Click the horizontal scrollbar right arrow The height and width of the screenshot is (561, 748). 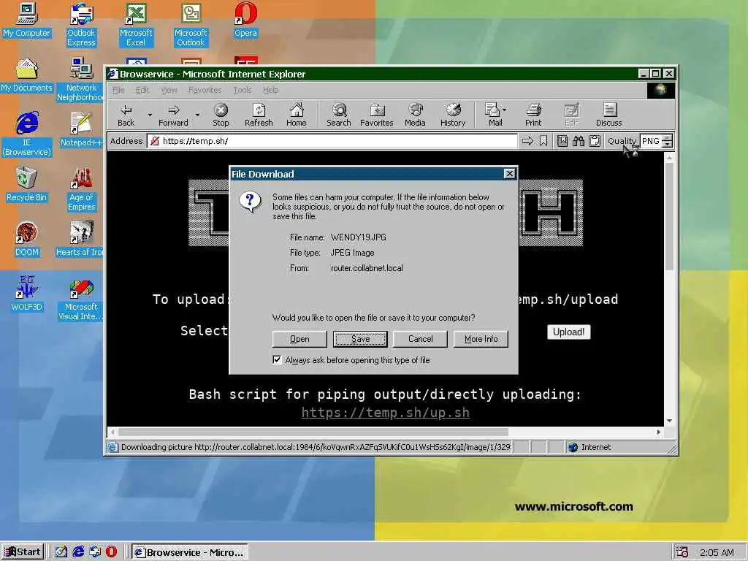(x=658, y=432)
